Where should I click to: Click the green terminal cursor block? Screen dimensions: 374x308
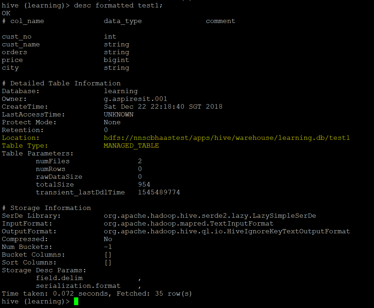click(x=75, y=301)
